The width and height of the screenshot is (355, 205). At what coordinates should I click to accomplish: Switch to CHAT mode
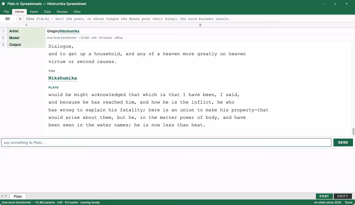tap(324, 196)
